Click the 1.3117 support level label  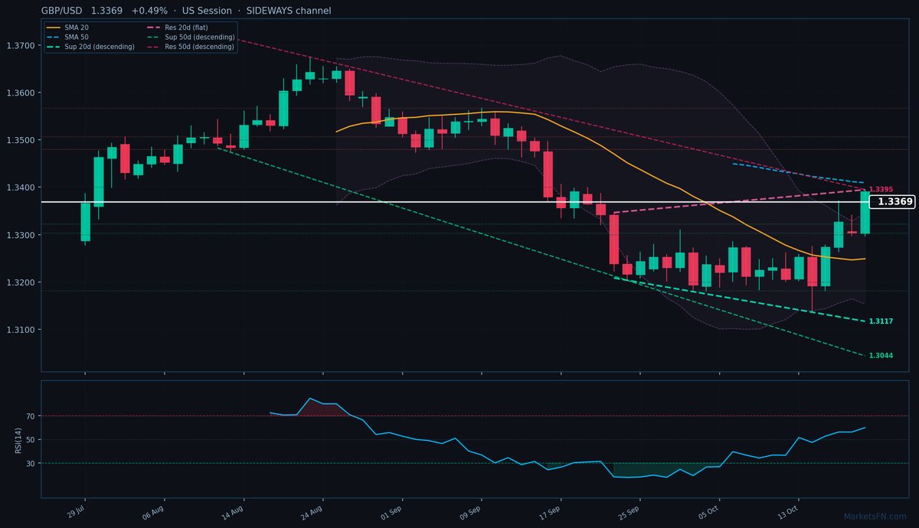[x=881, y=321]
